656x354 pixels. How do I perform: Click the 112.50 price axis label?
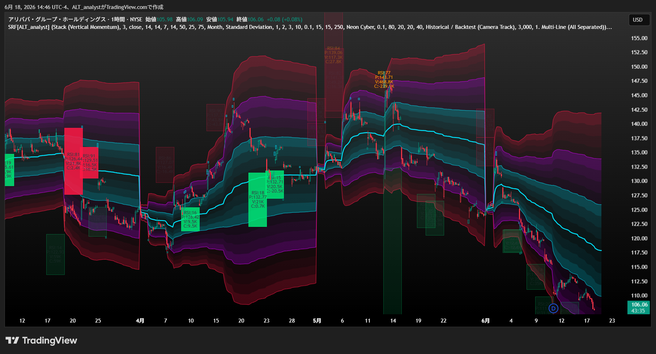[639, 281]
